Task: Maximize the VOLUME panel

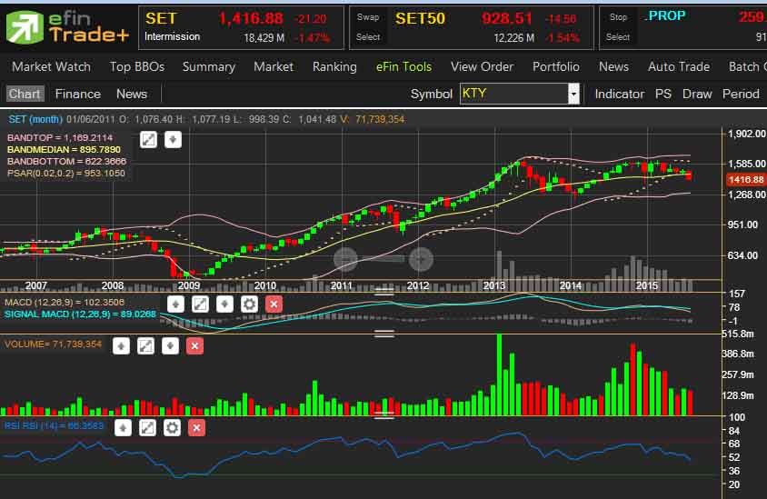Action: tap(145, 346)
